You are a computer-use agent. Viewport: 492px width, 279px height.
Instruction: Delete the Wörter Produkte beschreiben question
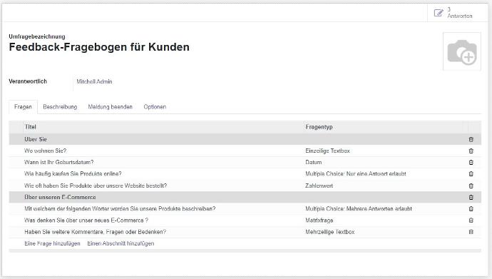pyautogui.click(x=471, y=208)
